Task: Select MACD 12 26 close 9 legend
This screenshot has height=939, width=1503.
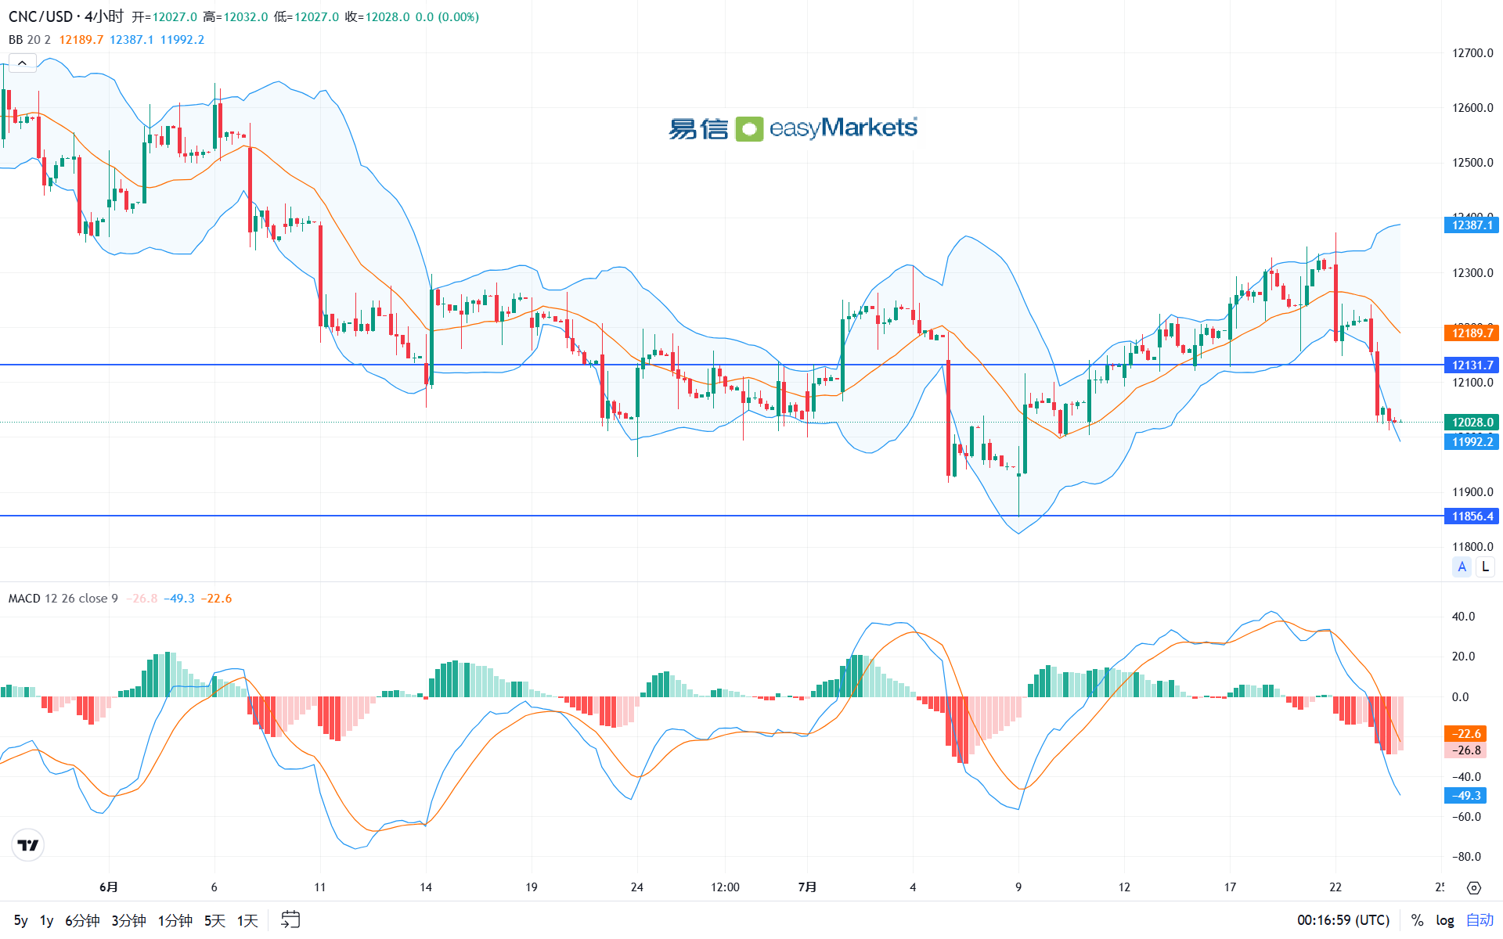Action: (63, 599)
